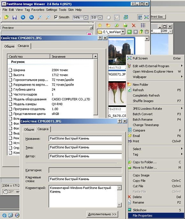Click the recycle bin icon

pos(147,32)
